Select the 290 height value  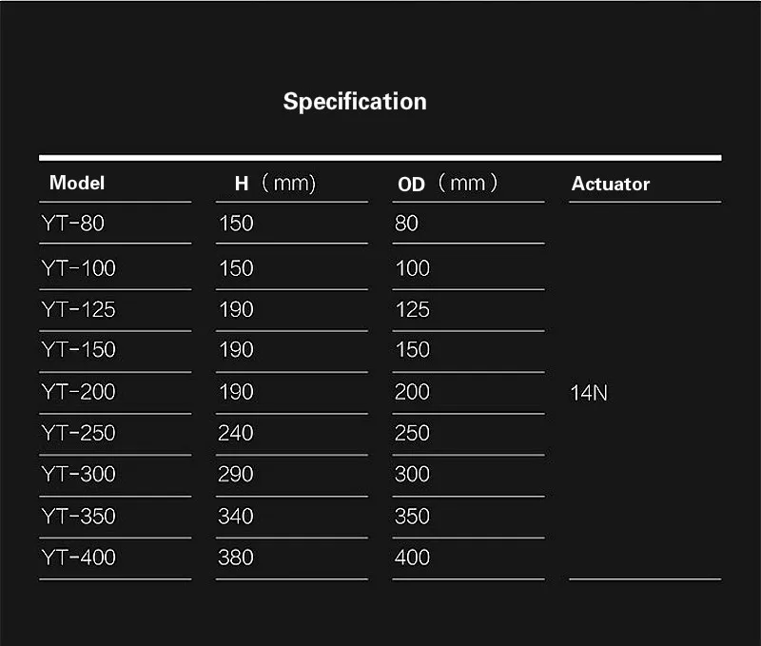(236, 474)
